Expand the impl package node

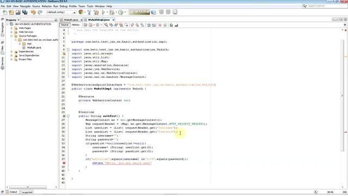pyautogui.click(x=20, y=44)
